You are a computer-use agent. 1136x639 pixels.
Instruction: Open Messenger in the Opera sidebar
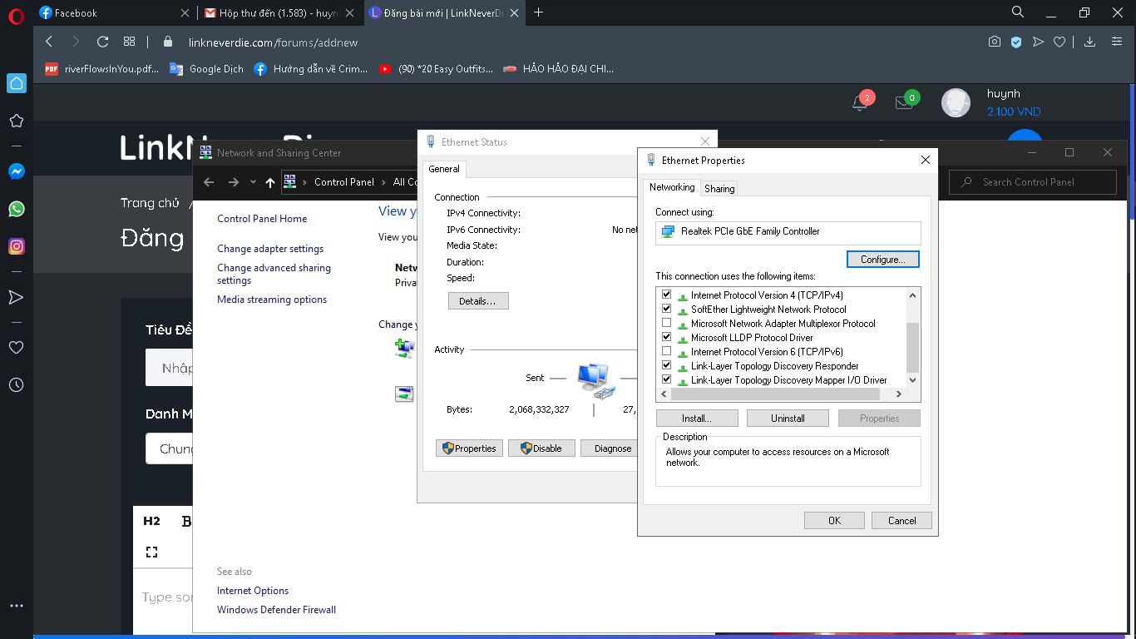coord(16,171)
